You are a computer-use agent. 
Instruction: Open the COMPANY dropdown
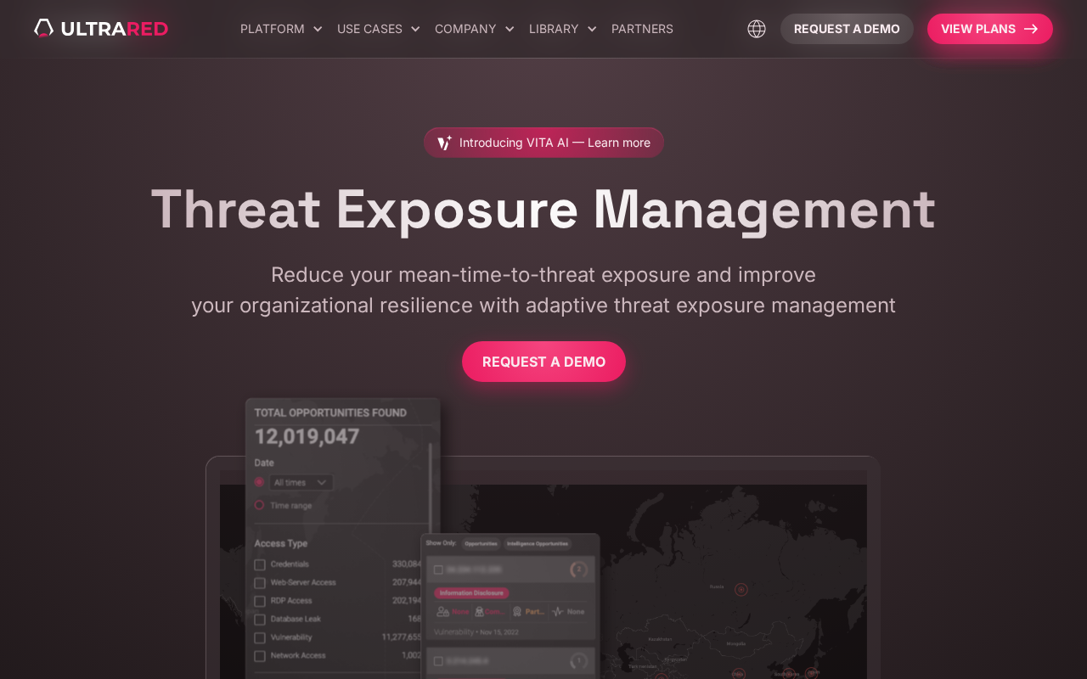coord(475,29)
